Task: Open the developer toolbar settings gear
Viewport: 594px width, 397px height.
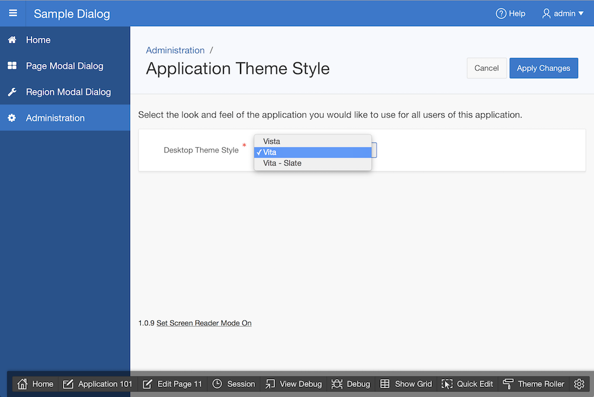Action: [x=579, y=384]
